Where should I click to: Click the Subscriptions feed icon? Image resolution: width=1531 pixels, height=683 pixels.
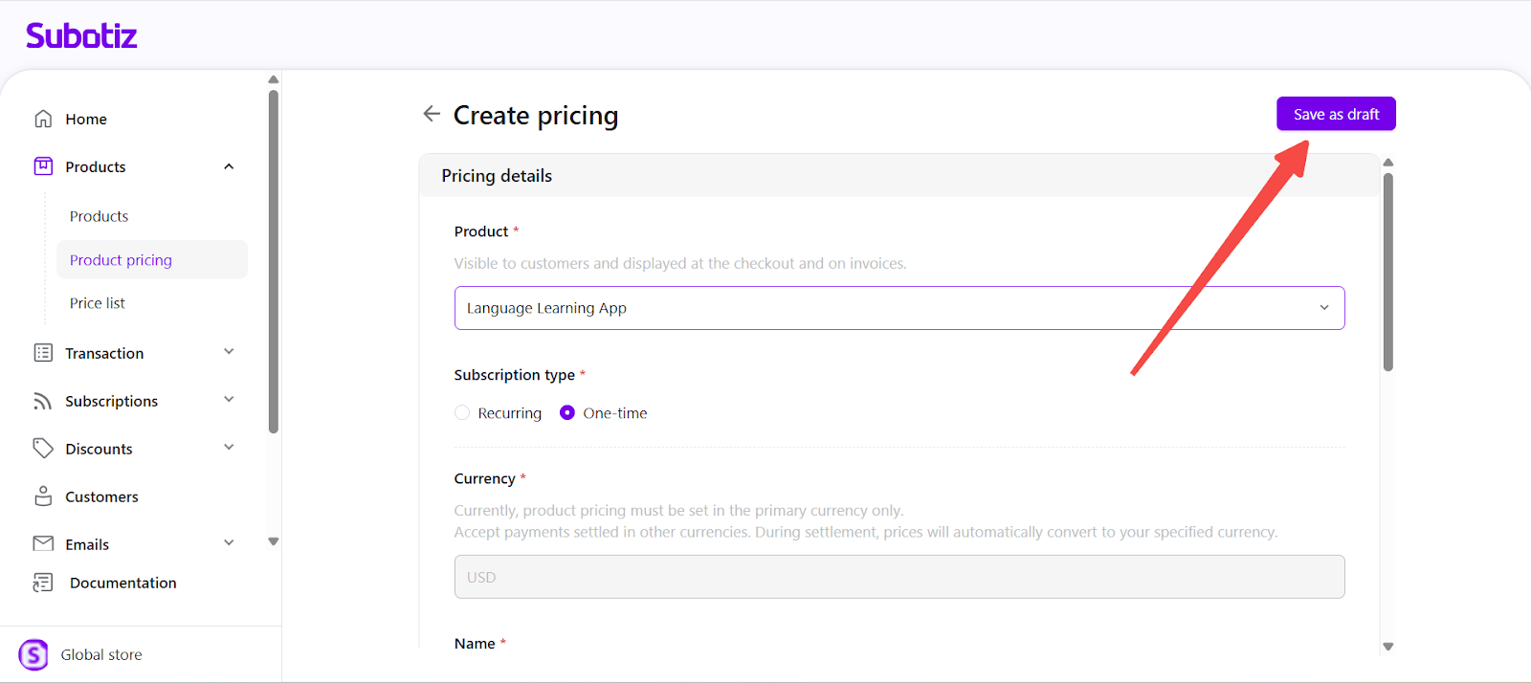[43, 401]
